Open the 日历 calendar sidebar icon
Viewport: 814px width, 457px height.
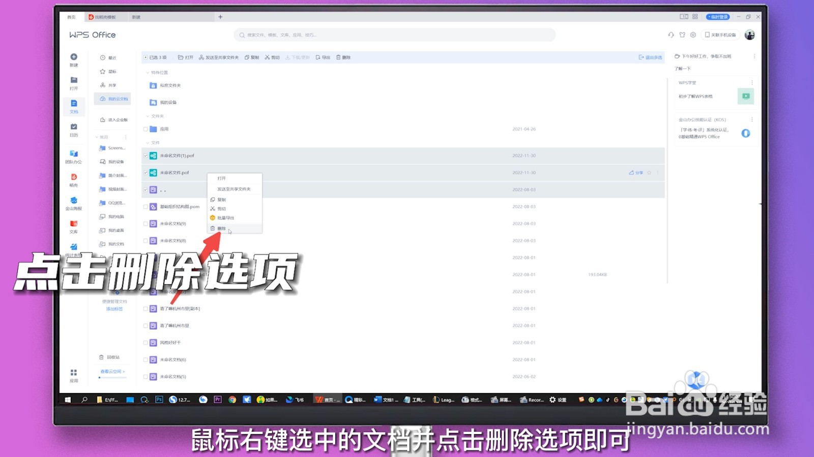[74, 130]
